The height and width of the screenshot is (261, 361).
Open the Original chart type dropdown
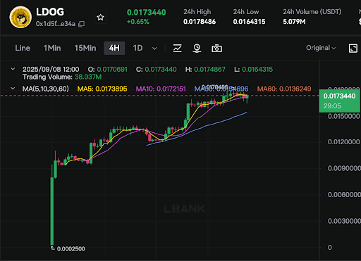[x=321, y=48]
